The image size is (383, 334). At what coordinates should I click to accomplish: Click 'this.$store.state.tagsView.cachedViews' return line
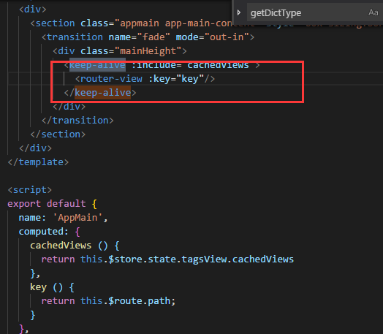click(167, 259)
